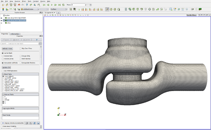This screenshot has height=130, width=211.
Task: Enable Skip Zero Time checkbox
Action: click(20, 48)
